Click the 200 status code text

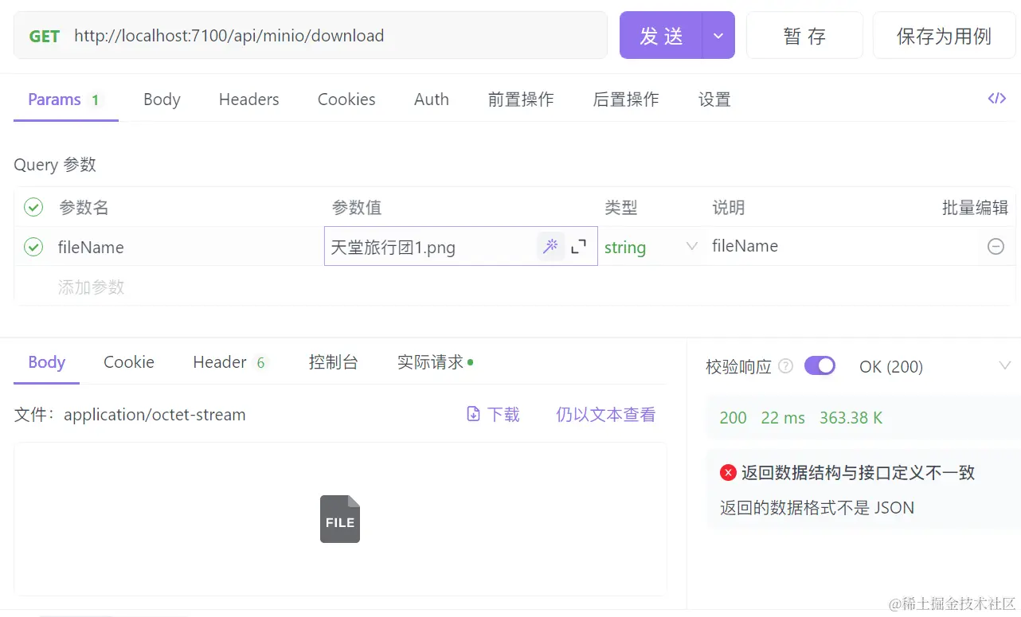[733, 418]
